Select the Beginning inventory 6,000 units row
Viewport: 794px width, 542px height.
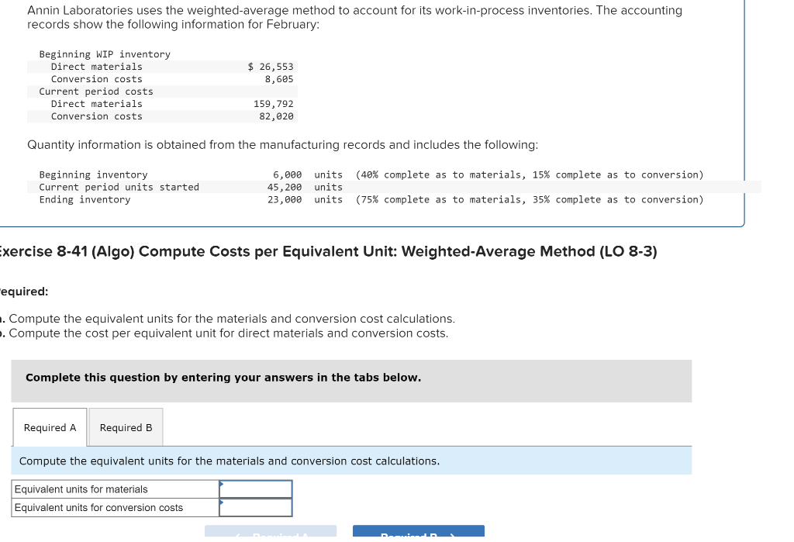(233, 174)
